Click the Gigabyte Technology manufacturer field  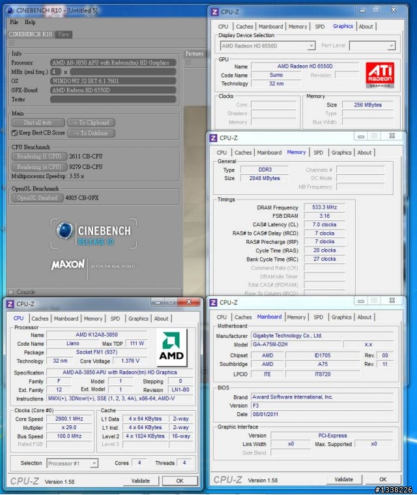[x=323, y=336]
